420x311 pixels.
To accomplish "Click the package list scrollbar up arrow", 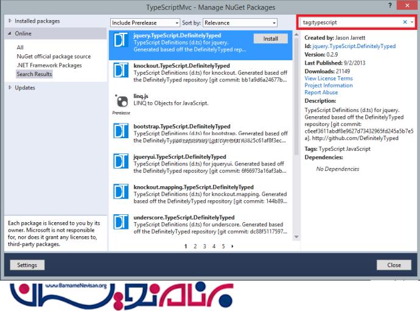I will [296, 34].
